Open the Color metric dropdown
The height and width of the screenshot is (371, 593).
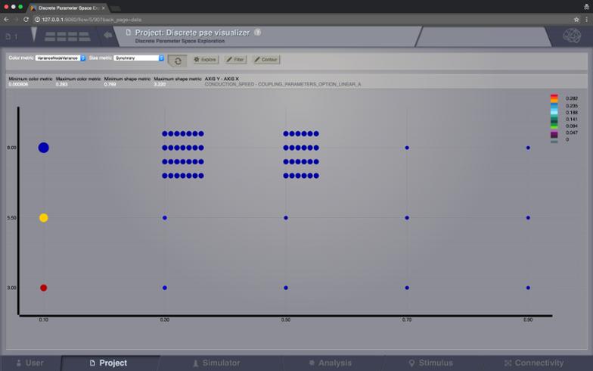click(61, 58)
